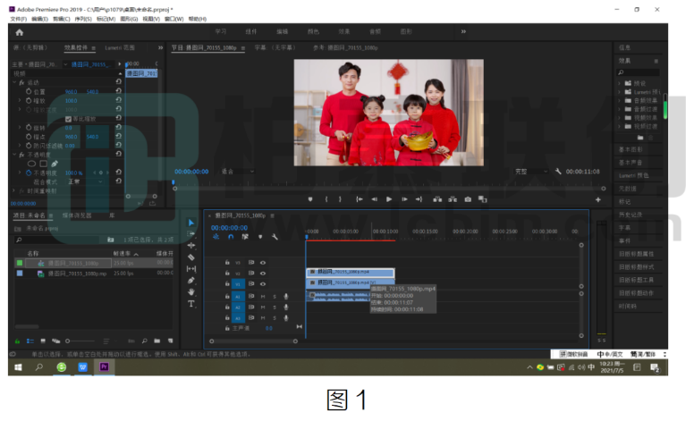This screenshot has height=421, width=694.
Task: Add marker in the Program Monitor
Action: [x=310, y=199]
